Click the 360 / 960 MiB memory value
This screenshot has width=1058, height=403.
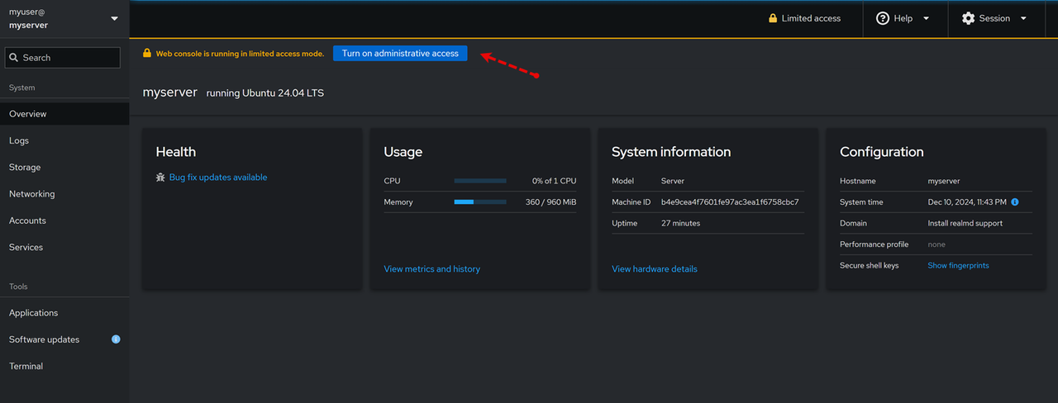tap(550, 201)
